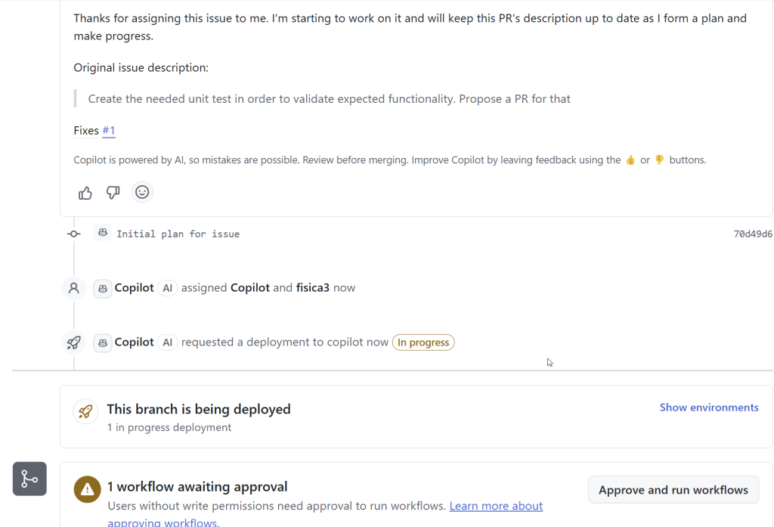Viewport: 774px width, 527px height.
Task: Click the workflow warning alert icon
Action: pos(88,489)
